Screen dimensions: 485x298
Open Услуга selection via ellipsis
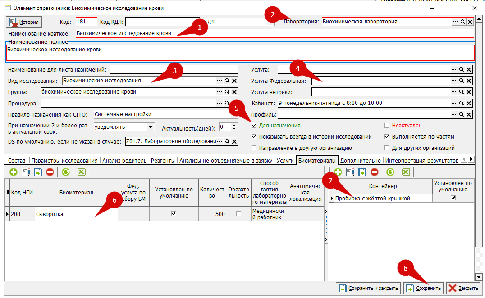click(454, 69)
